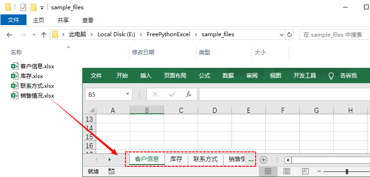
Task: Switch to 客户信息 sheet tab
Action: [x=147, y=159]
